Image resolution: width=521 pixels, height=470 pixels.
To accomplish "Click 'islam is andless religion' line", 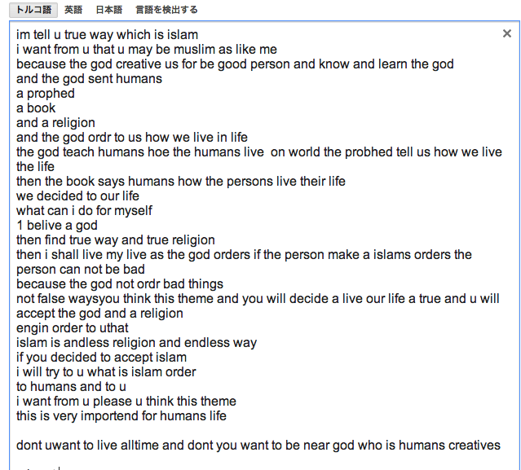I will point(136,343).
